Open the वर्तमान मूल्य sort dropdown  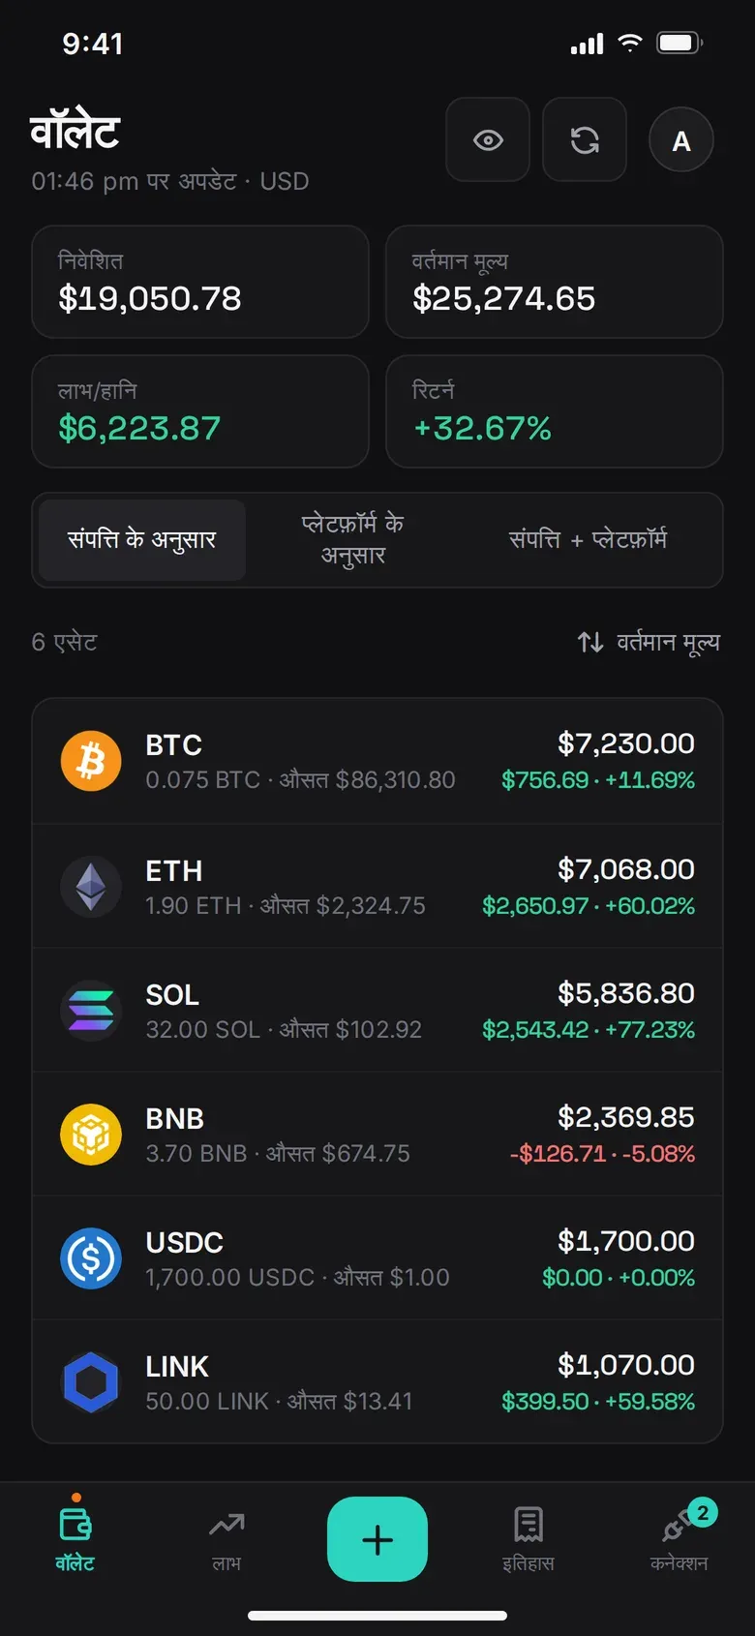(649, 642)
